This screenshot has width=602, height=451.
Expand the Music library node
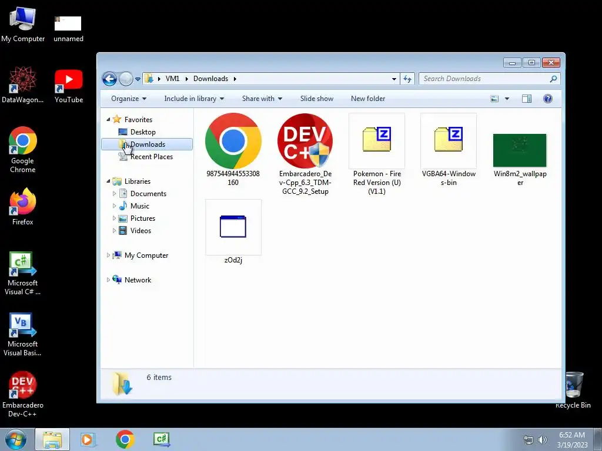pos(114,206)
